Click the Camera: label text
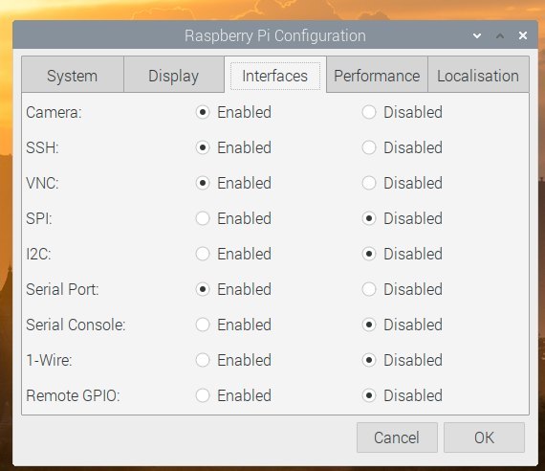 (54, 112)
